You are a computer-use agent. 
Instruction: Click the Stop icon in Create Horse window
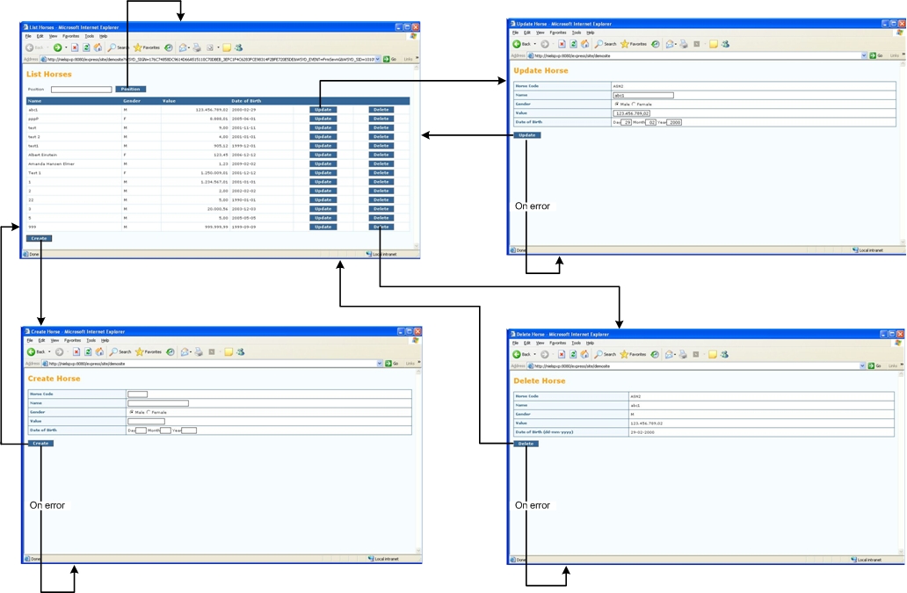(76, 351)
